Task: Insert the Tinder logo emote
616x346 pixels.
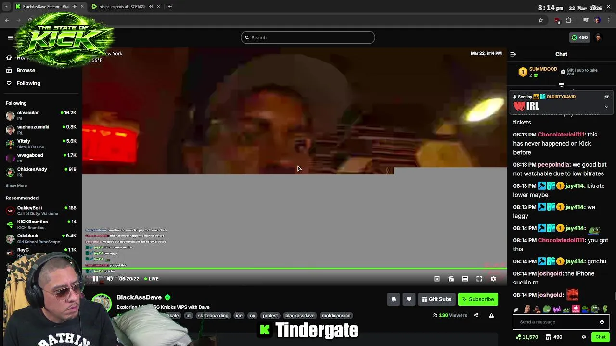Action: 576,309
